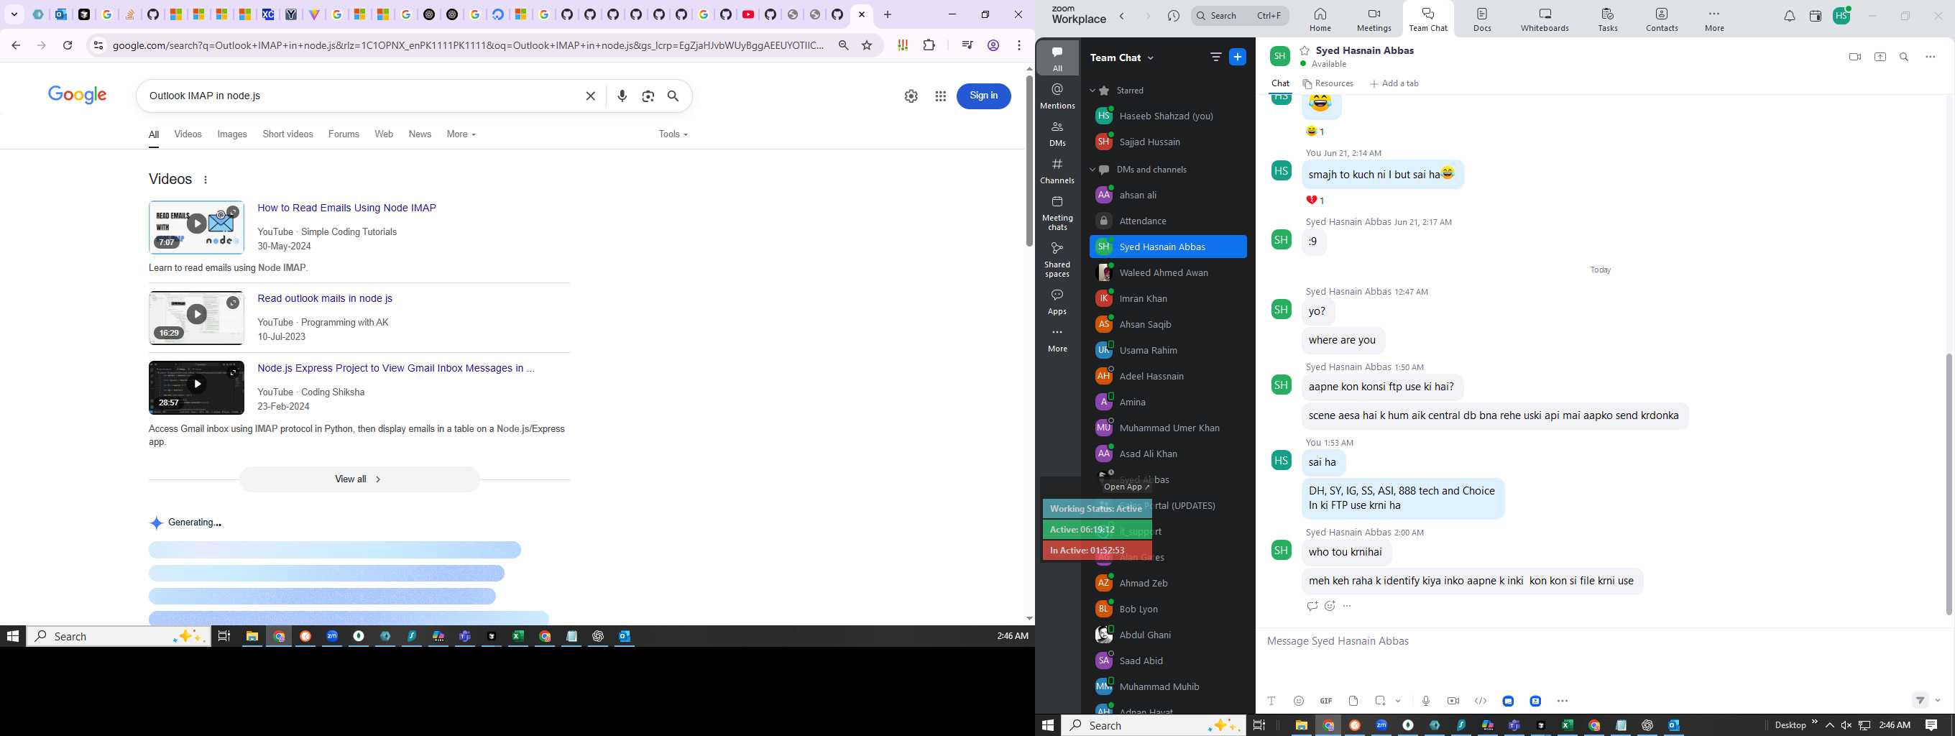Switch to Zoom Home tab

pos(1320,19)
